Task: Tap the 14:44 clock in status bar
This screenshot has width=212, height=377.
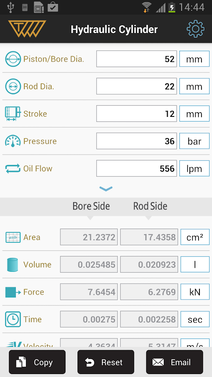Action: point(192,7)
